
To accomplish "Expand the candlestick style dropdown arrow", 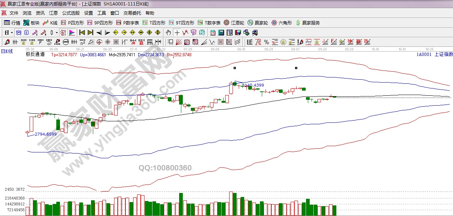I will tap(57, 33).
